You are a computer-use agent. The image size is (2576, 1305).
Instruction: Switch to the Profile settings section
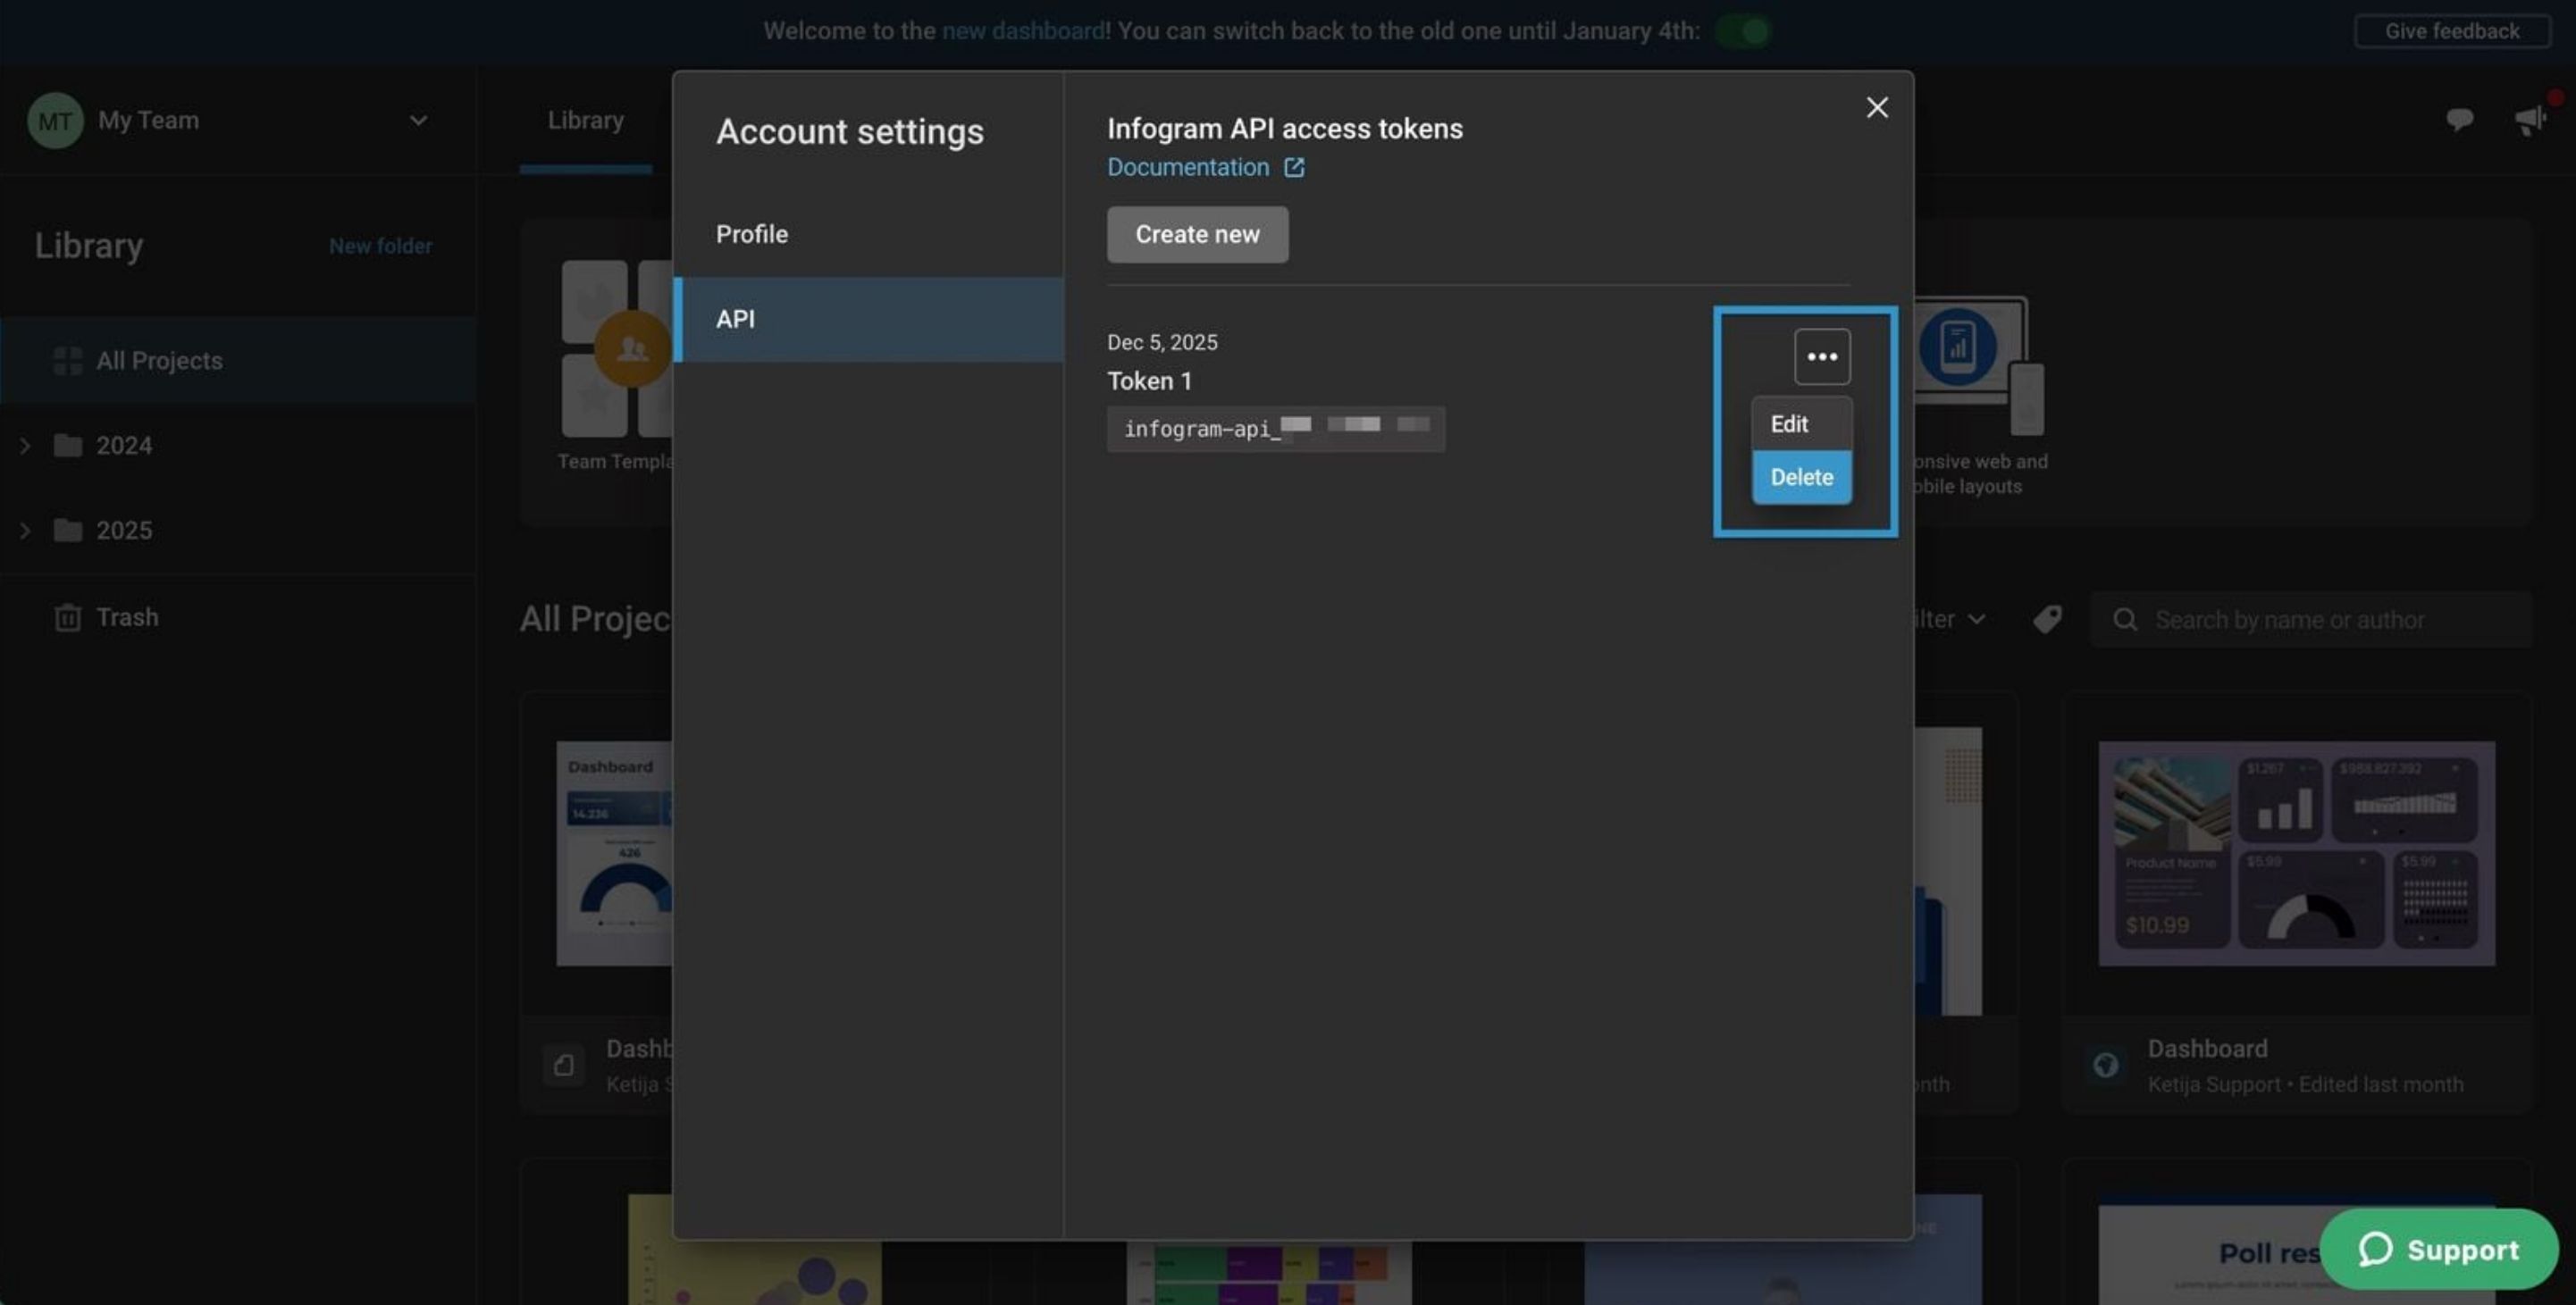[x=751, y=233]
